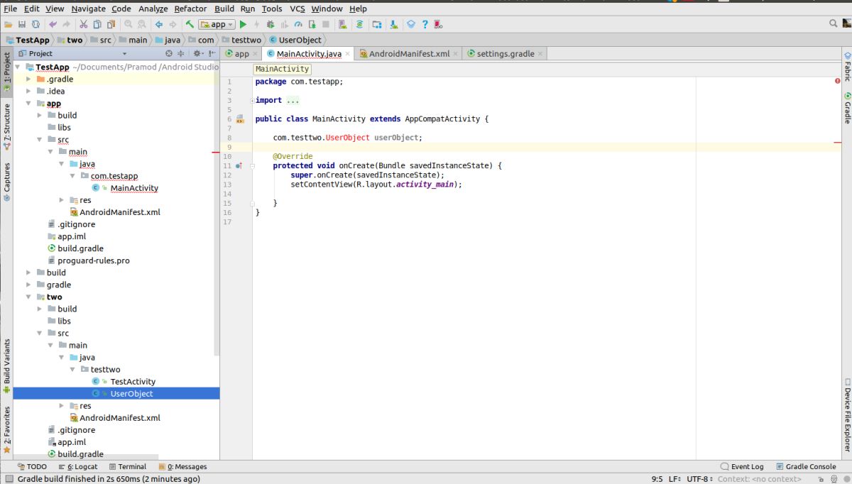Image resolution: width=852 pixels, height=484 pixels.
Task: Click the Make Project hammer icon
Action: (190, 24)
